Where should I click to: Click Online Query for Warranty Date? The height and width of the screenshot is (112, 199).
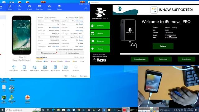point(79,30)
